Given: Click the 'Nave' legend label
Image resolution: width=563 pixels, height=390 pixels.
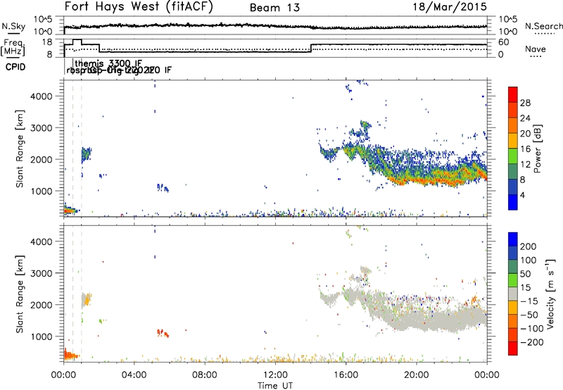Looking at the screenshot, I should coord(536,49).
